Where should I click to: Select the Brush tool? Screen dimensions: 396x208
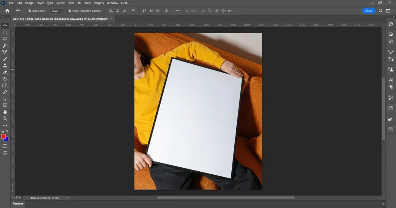point(5,59)
